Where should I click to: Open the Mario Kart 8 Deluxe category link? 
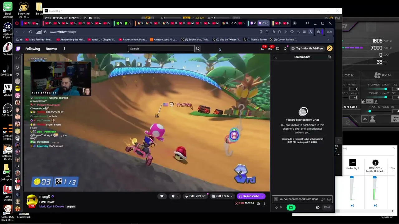click(51, 207)
